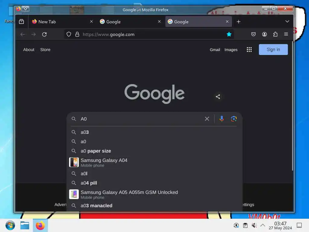This screenshot has width=309, height=232.
Task: Open Save to Pocket
Action: click(253, 34)
